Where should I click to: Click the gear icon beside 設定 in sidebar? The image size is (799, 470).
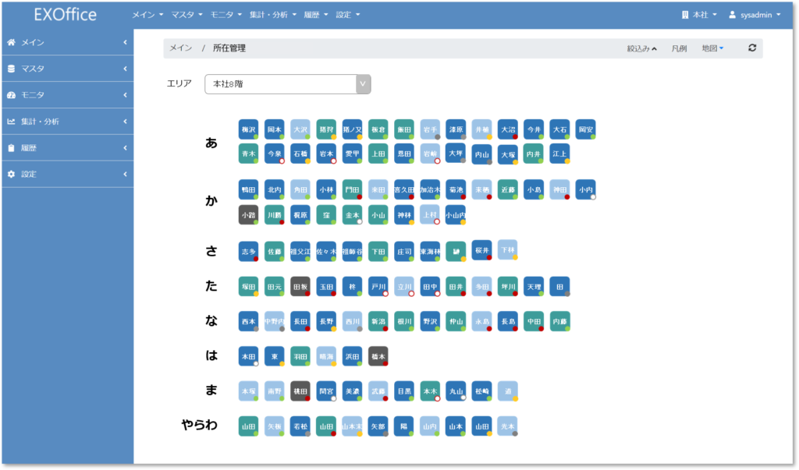click(11, 174)
